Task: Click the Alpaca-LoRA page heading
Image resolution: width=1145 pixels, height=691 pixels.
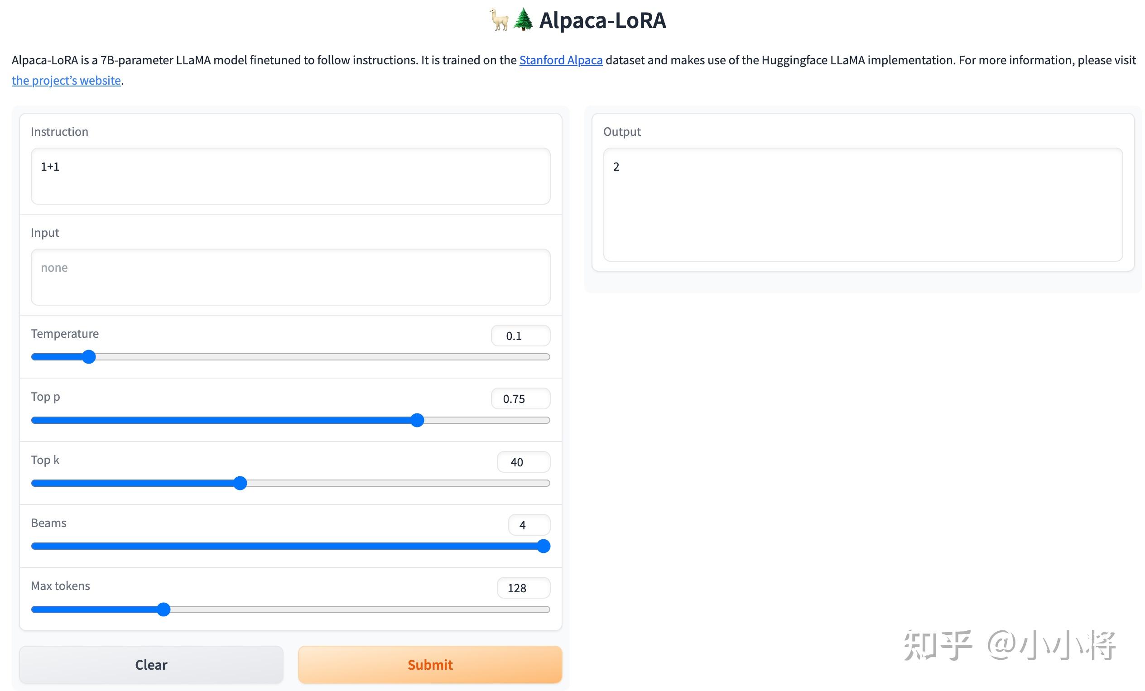Action: [602, 20]
